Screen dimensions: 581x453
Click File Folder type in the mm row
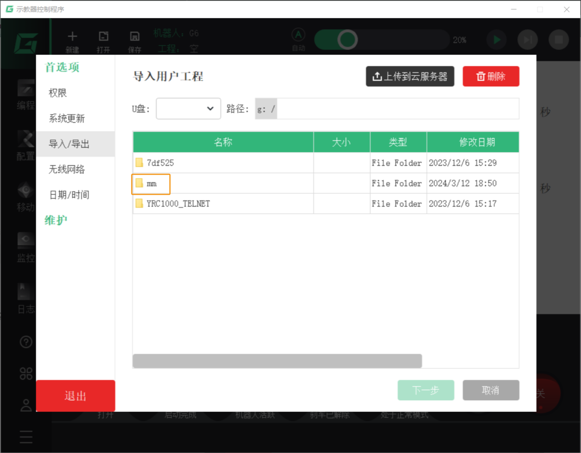397,184
